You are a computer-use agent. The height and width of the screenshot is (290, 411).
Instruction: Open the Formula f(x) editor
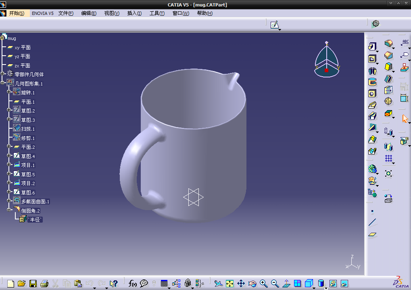133,284
